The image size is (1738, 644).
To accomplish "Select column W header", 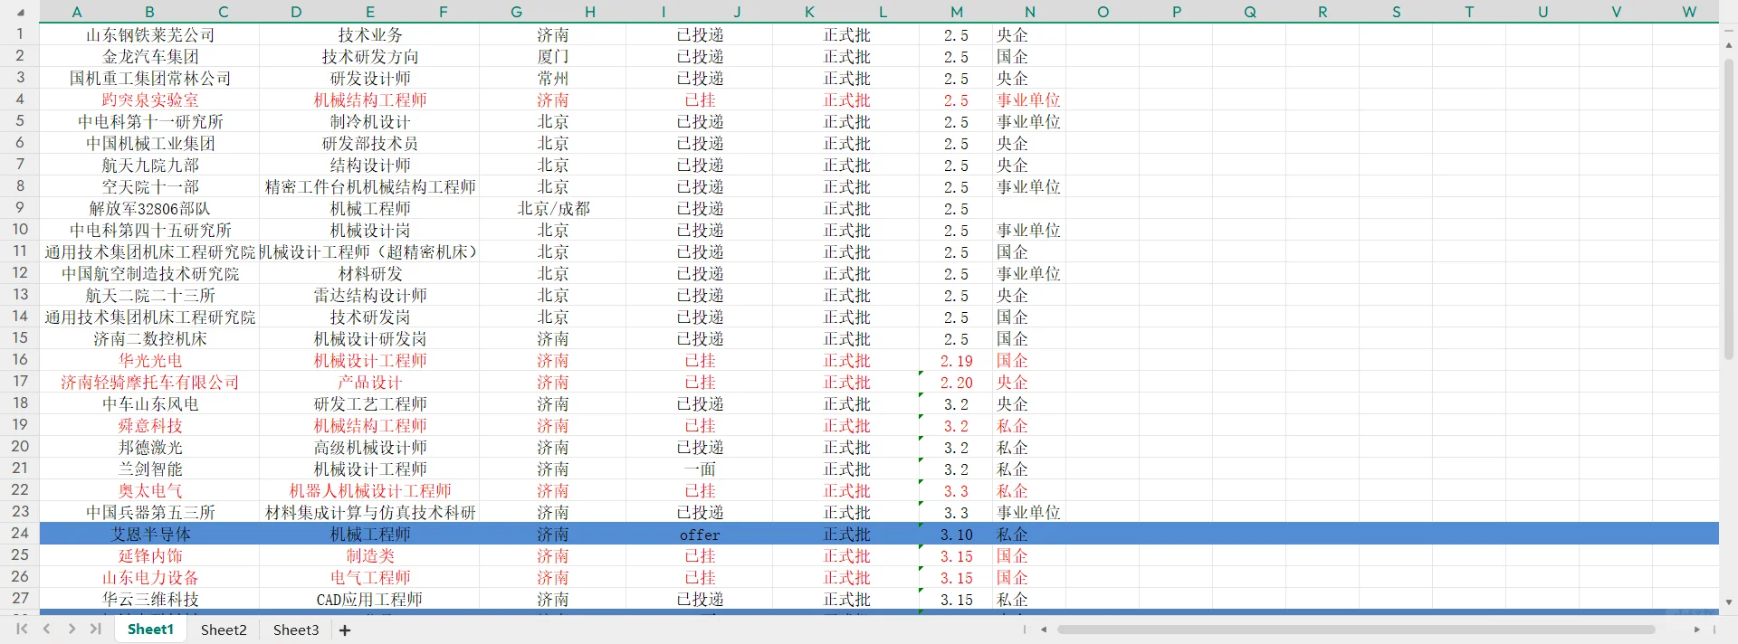I will click(1689, 12).
